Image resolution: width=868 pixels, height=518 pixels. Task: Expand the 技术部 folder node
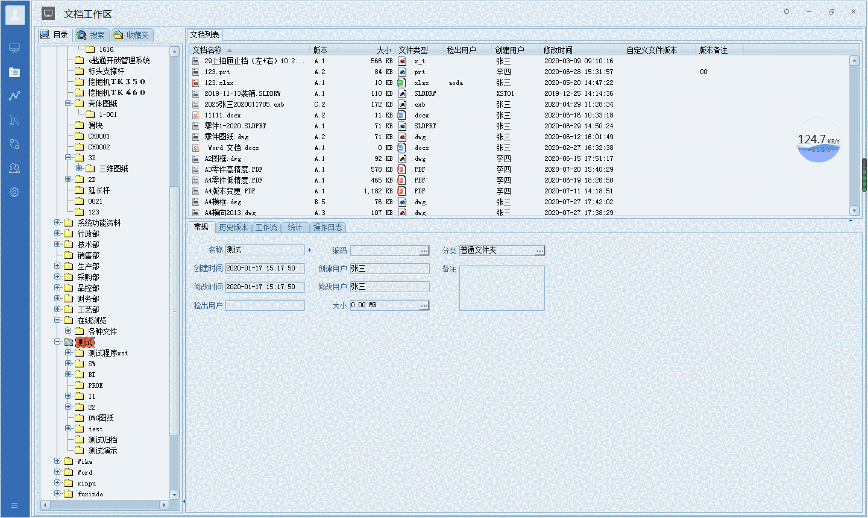pyautogui.click(x=58, y=244)
